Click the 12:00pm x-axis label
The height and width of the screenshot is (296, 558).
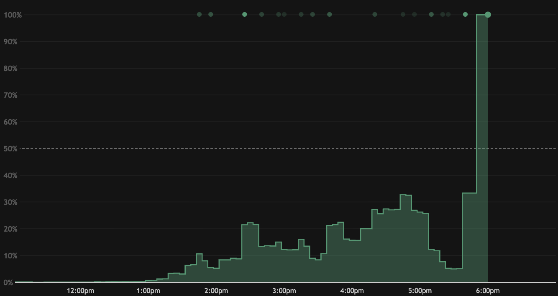[x=81, y=291]
